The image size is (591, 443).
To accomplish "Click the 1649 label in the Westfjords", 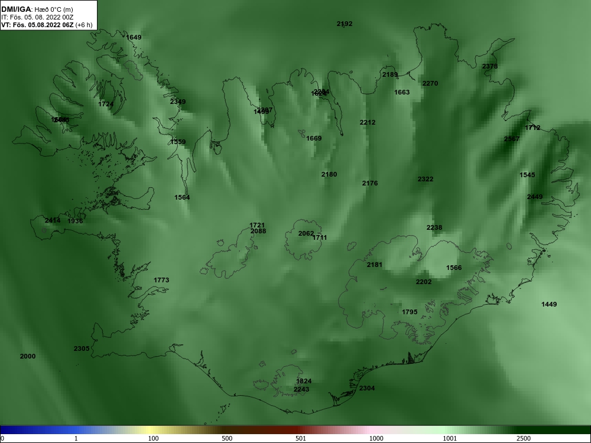I will (134, 37).
